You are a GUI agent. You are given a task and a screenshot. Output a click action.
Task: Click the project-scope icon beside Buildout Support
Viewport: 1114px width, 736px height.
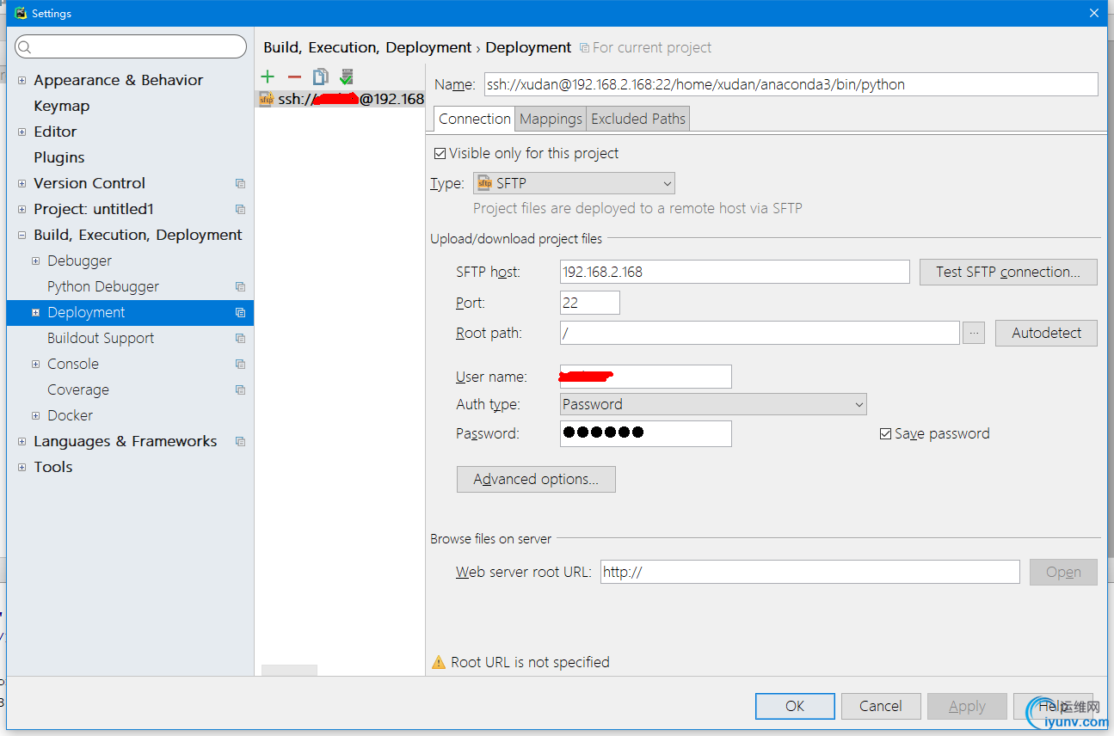[240, 338]
